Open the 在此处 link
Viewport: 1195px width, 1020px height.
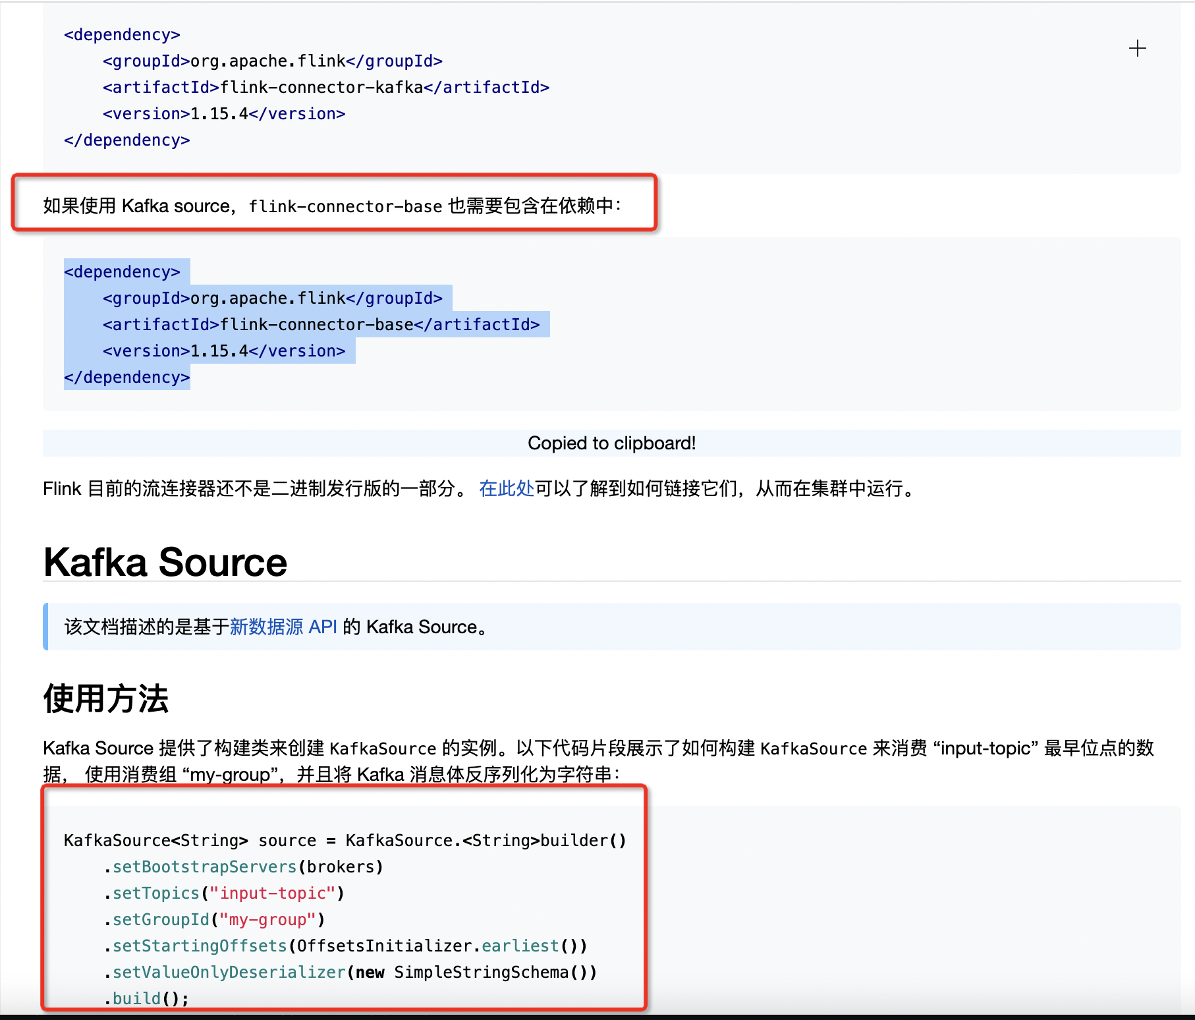(x=507, y=488)
